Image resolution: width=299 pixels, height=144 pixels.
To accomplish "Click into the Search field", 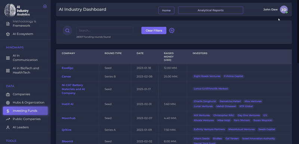I will point(105,31).
